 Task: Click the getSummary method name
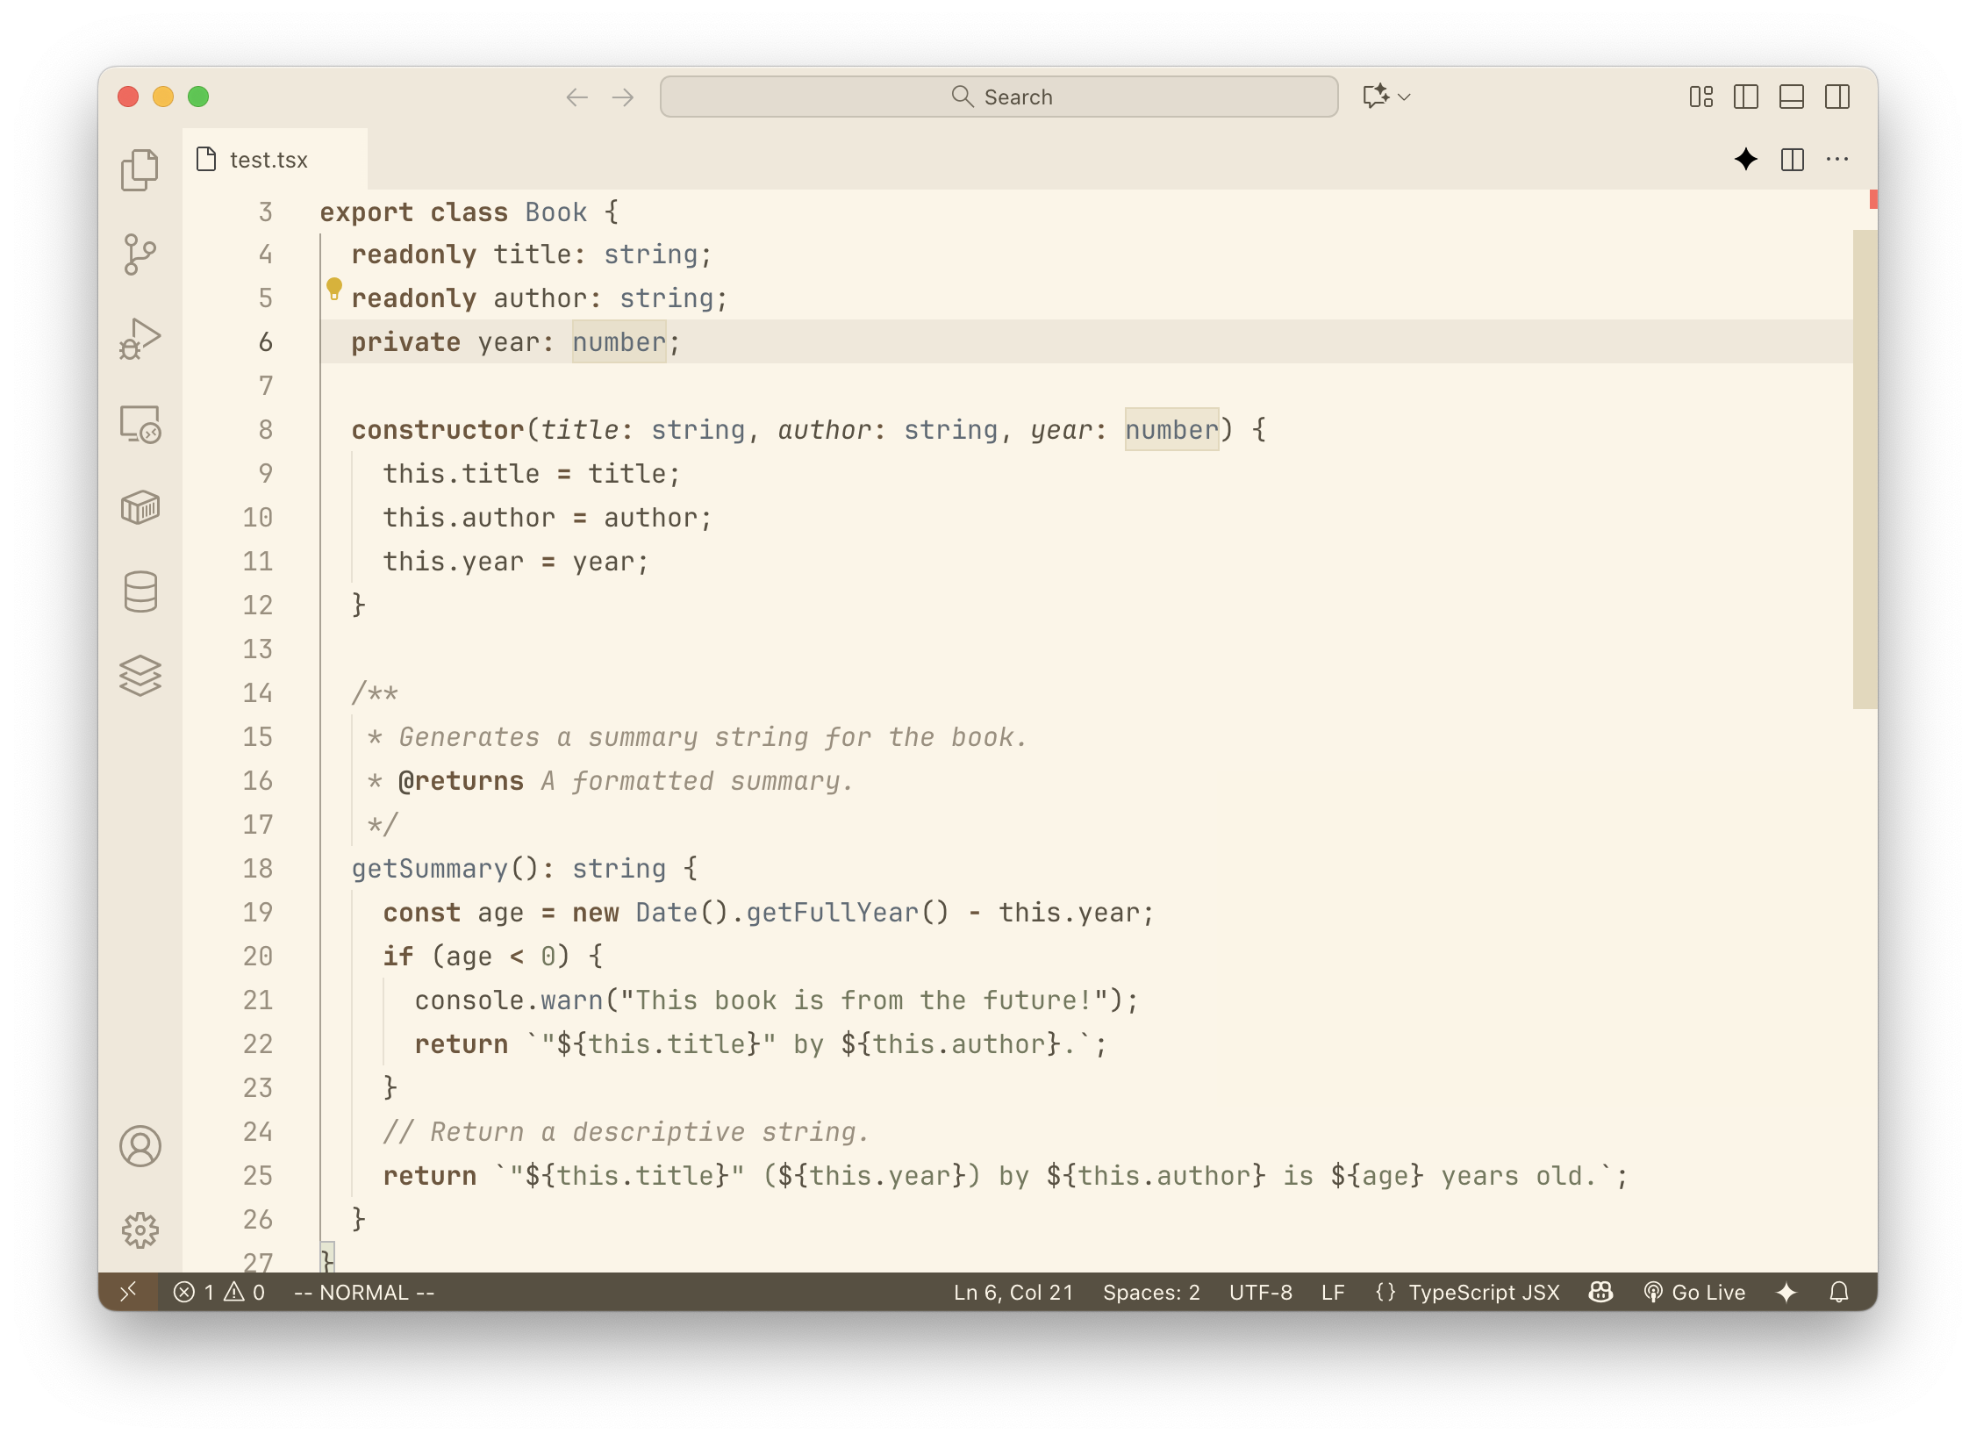coord(430,868)
